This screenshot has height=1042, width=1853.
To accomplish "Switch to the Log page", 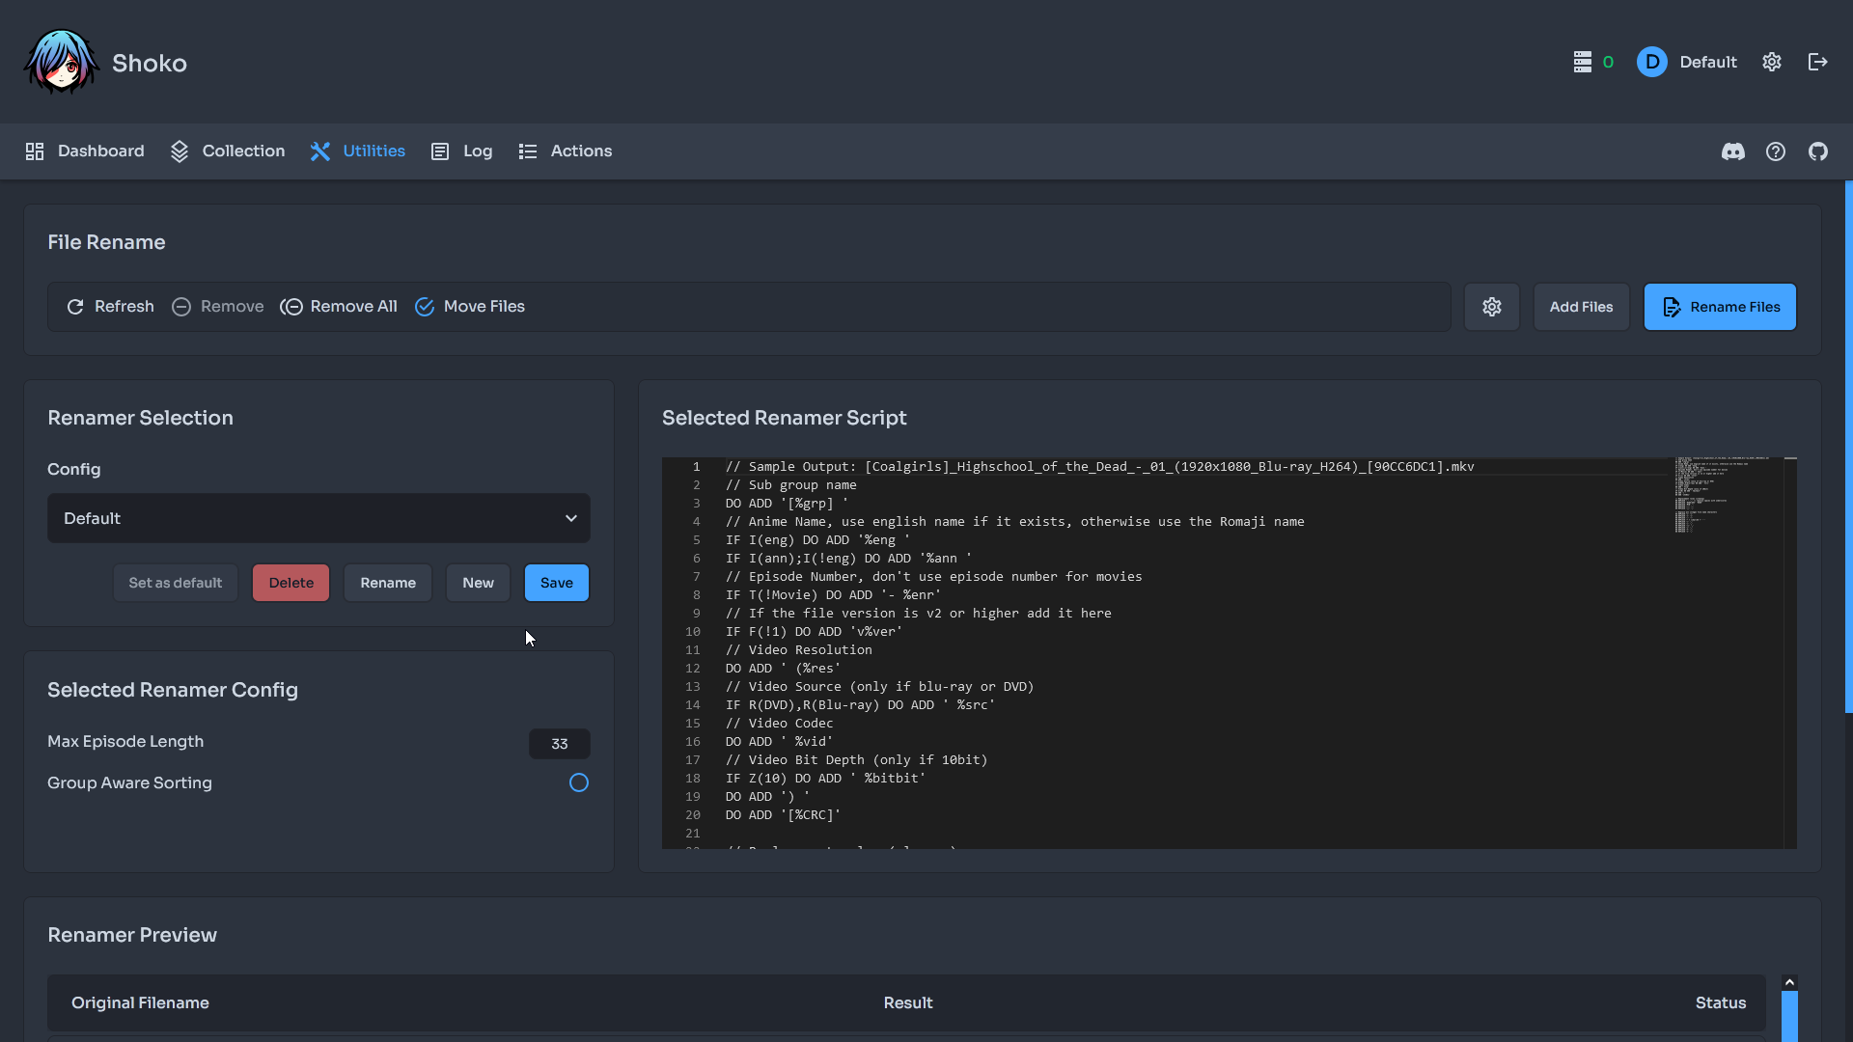I will pyautogui.click(x=461, y=151).
